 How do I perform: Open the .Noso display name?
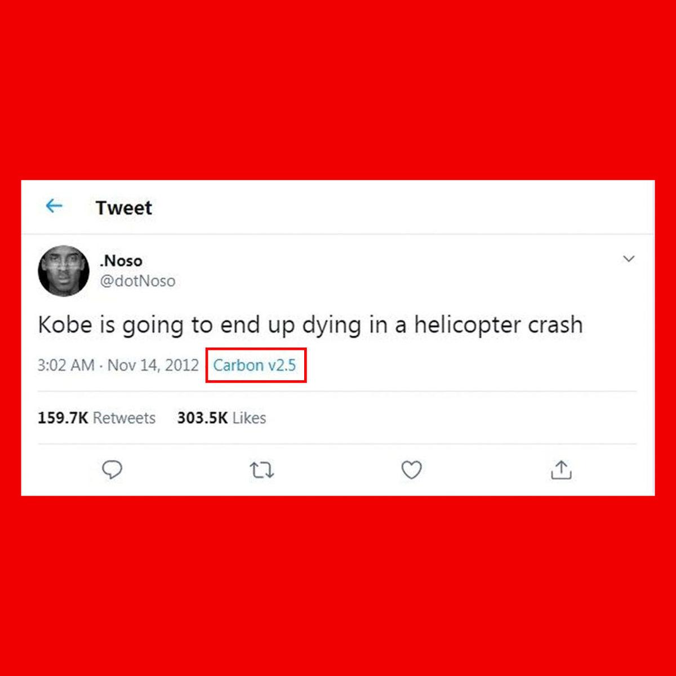point(121,261)
